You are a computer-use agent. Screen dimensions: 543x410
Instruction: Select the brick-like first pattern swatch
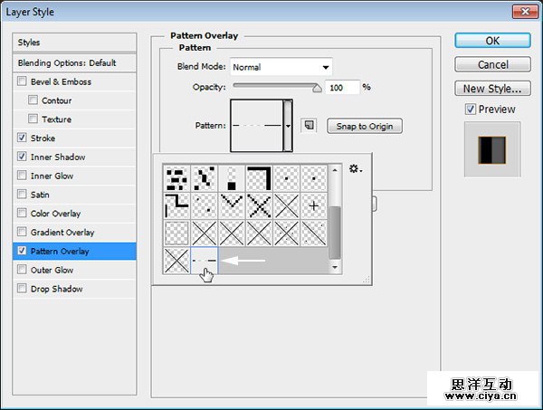click(x=176, y=178)
